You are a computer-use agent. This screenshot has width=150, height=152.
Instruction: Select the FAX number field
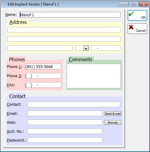coord(43,85)
